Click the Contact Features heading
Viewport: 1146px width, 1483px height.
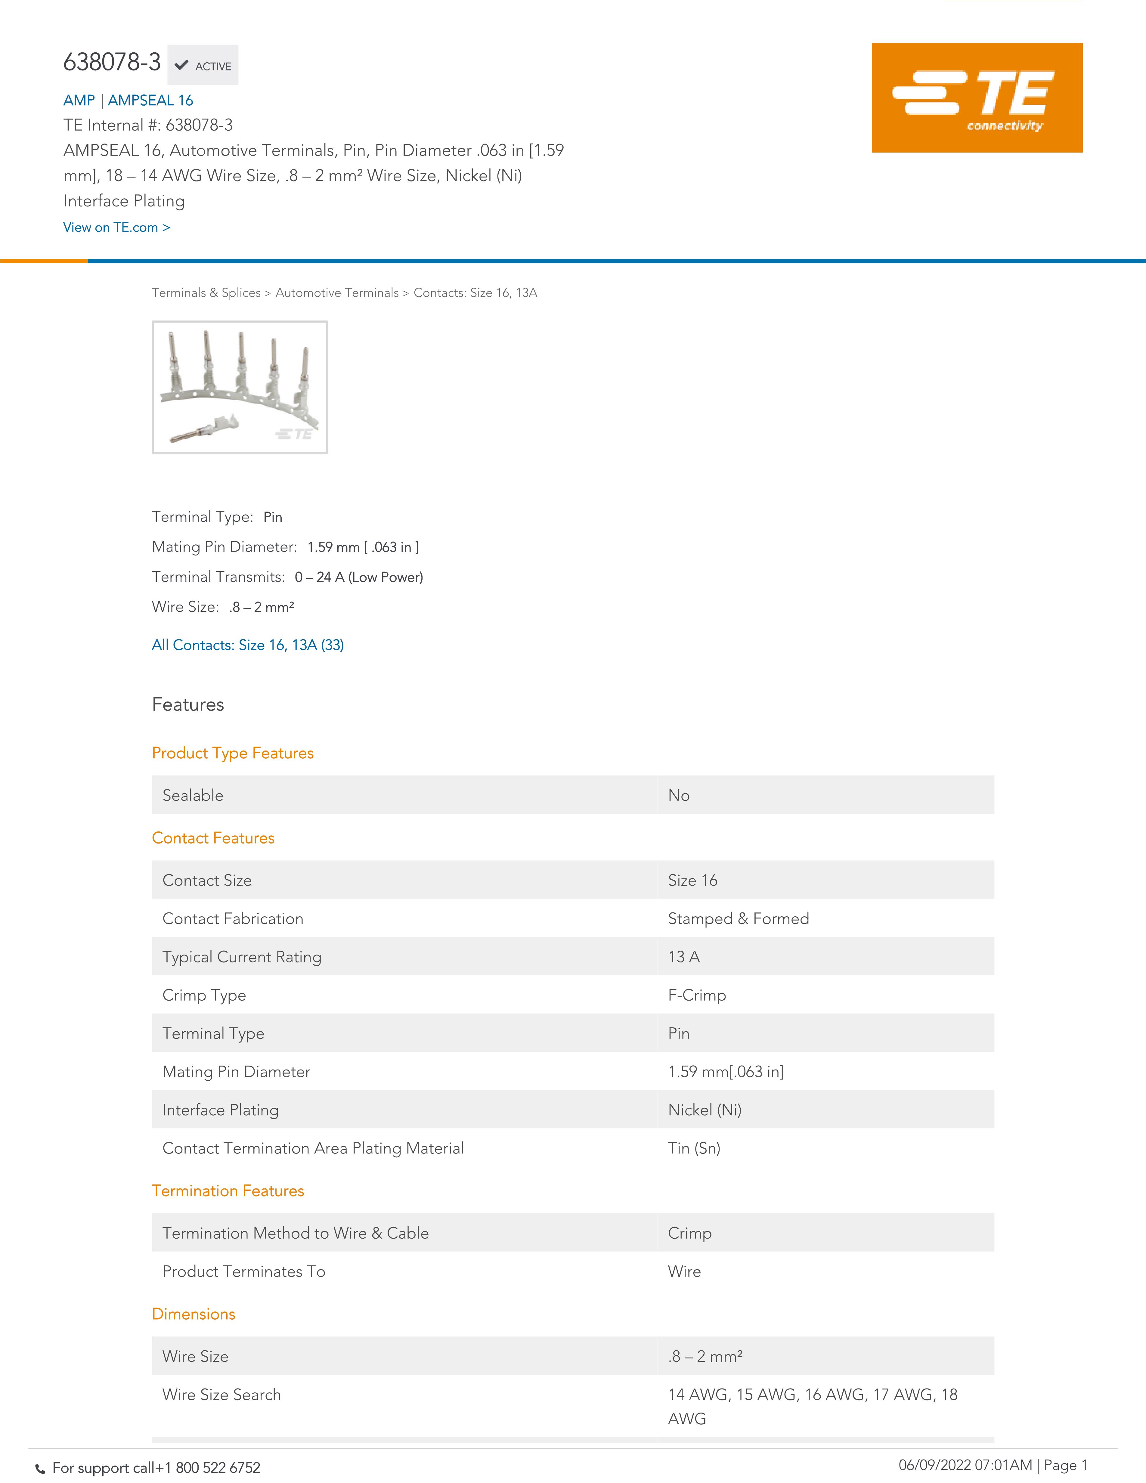click(x=212, y=838)
